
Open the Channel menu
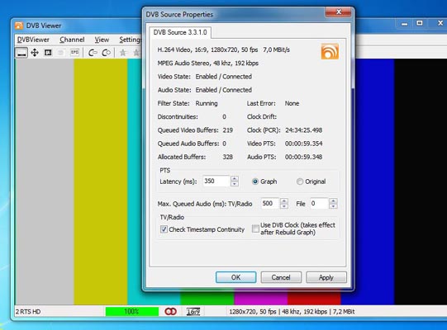tap(72, 40)
